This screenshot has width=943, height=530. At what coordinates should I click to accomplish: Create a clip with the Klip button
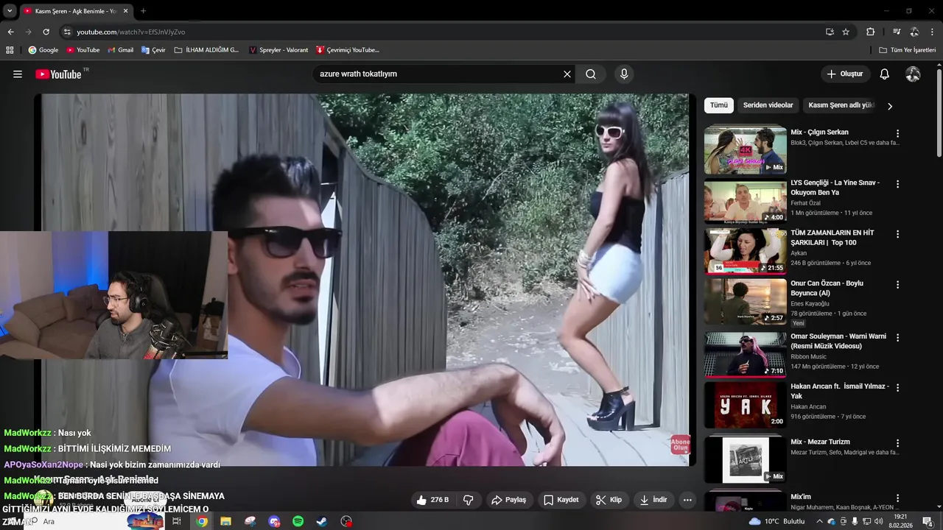click(x=609, y=500)
